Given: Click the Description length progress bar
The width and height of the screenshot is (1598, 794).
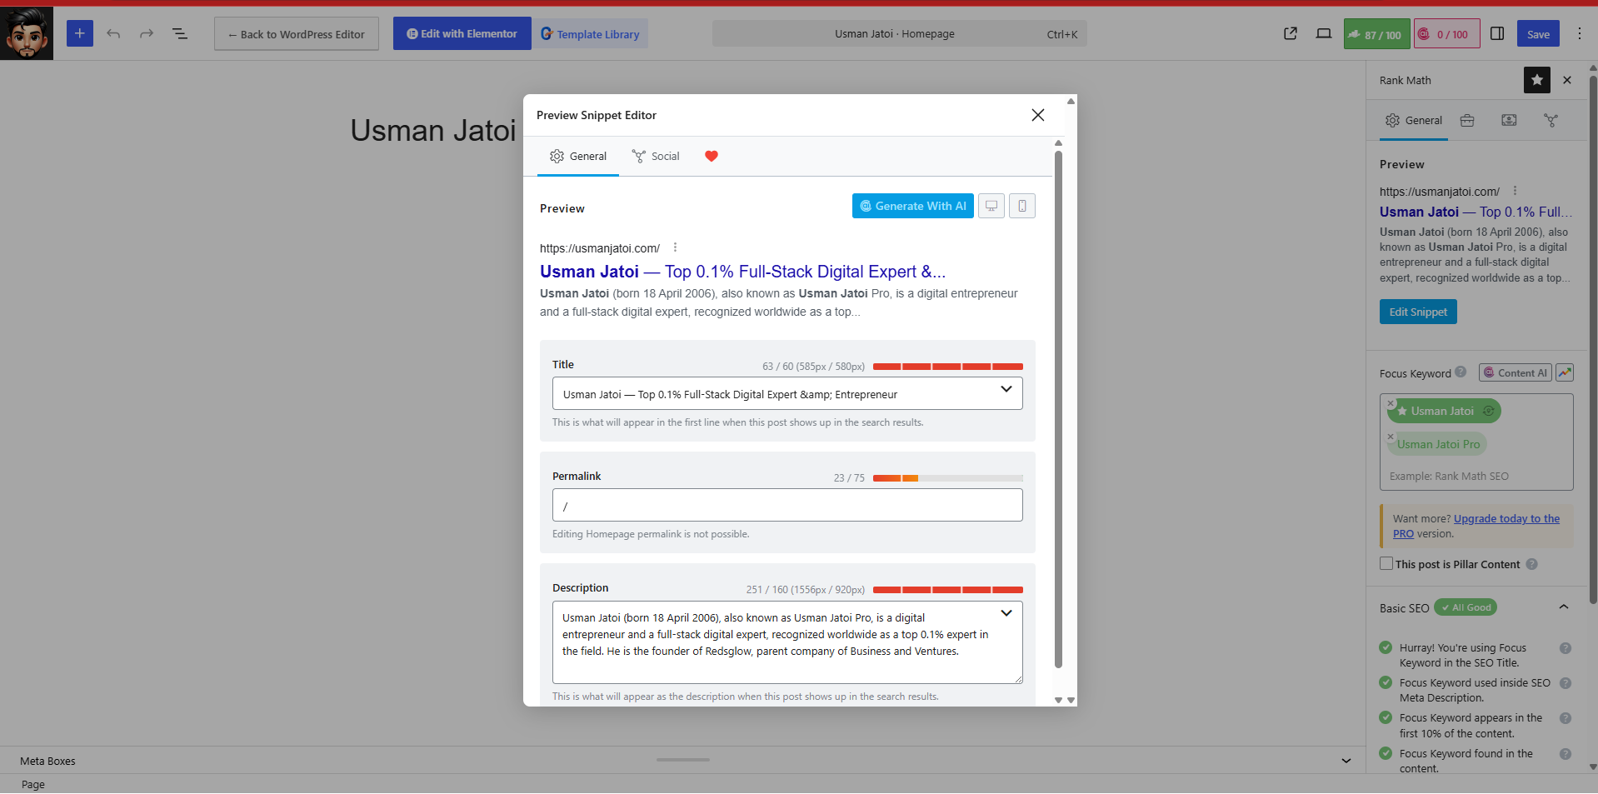Looking at the screenshot, I should 948,590.
